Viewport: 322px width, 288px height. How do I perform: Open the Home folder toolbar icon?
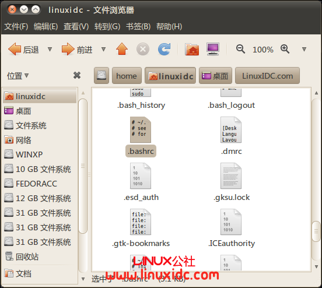point(192,50)
